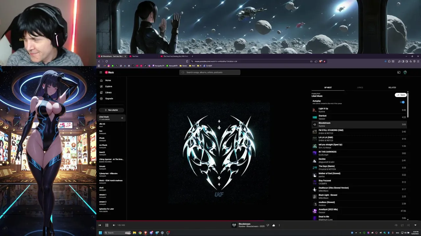Play The Days (Remix) in queue
421x236 pixels.
[x=359, y=168]
